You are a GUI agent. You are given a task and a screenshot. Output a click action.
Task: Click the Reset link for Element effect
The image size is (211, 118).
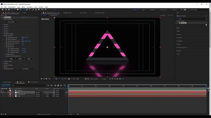pos(23,17)
